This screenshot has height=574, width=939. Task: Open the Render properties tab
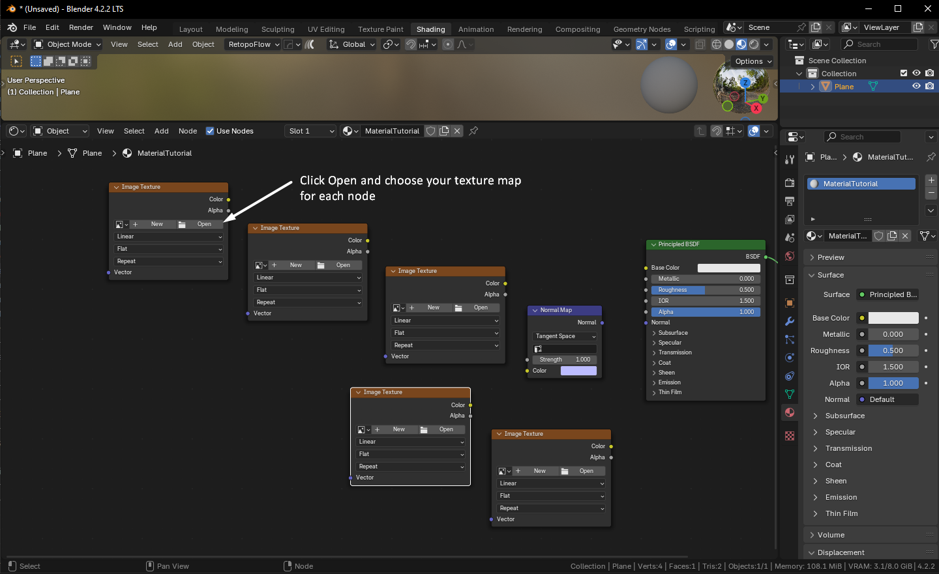[790, 182]
